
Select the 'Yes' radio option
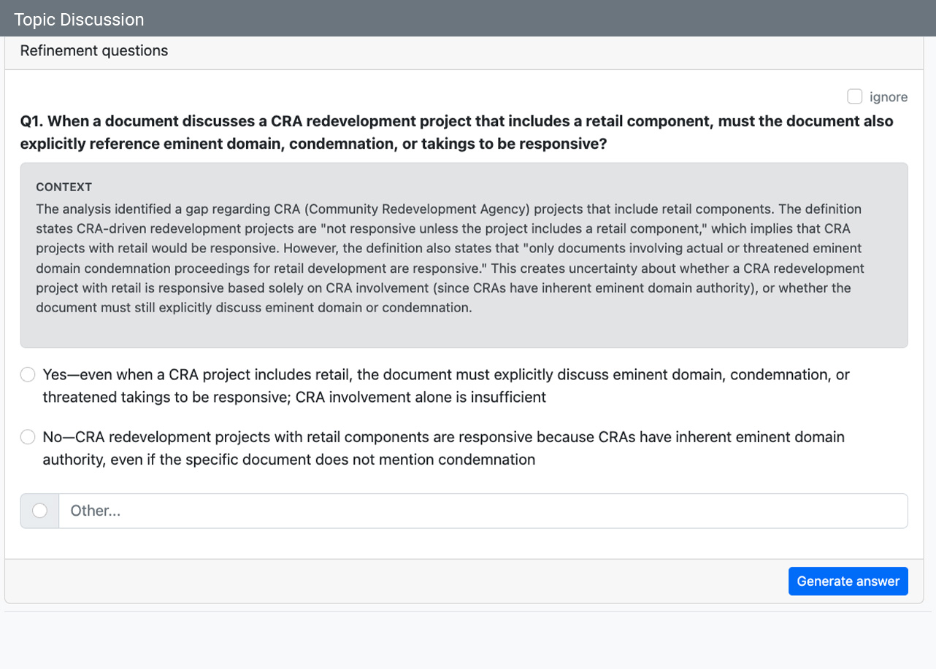tap(28, 375)
